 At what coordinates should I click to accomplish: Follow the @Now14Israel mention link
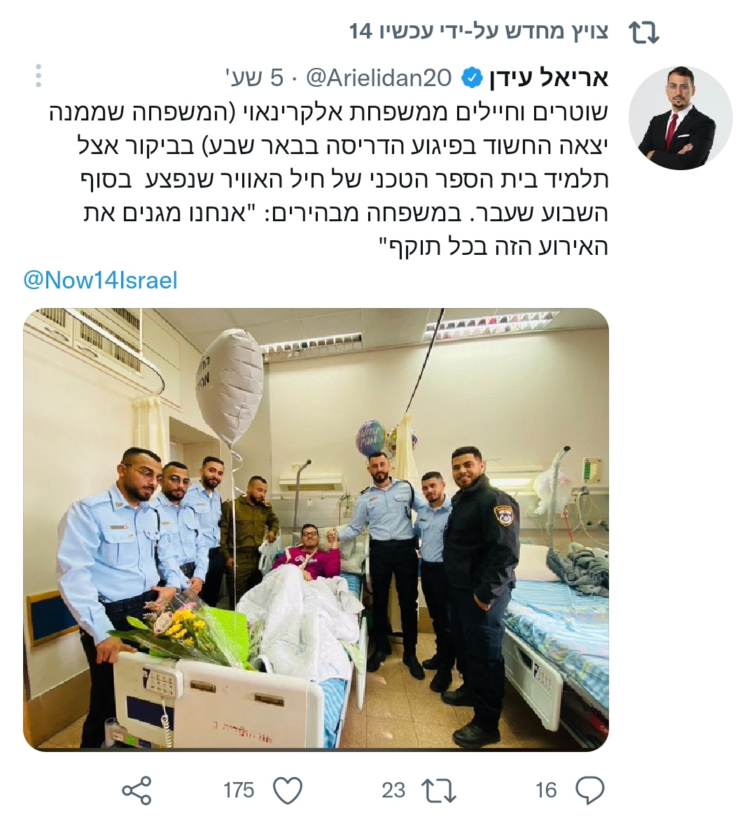click(100, 280)
